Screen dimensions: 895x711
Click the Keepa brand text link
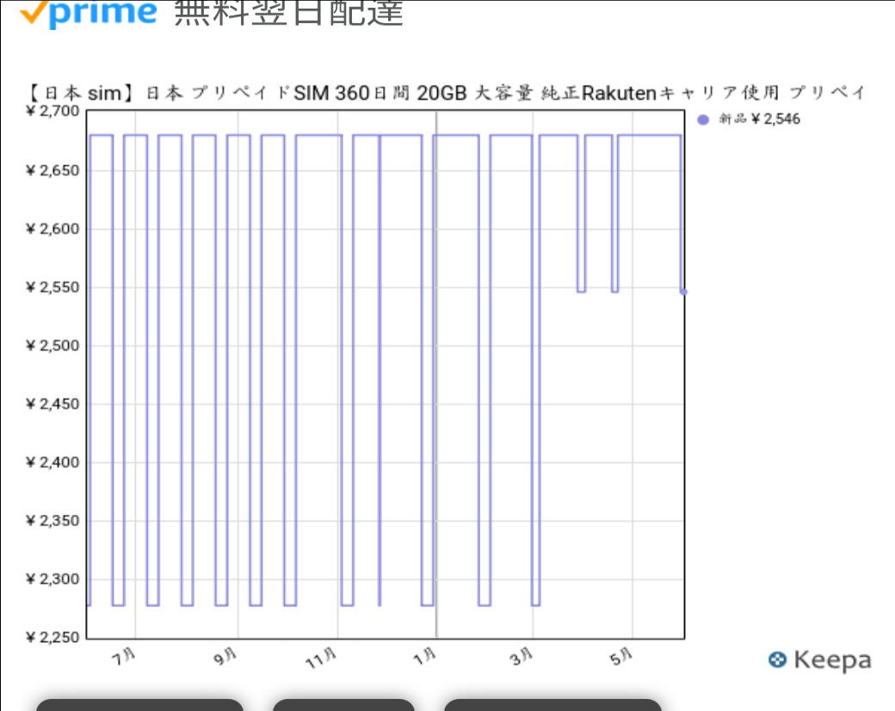pos(831,659)
